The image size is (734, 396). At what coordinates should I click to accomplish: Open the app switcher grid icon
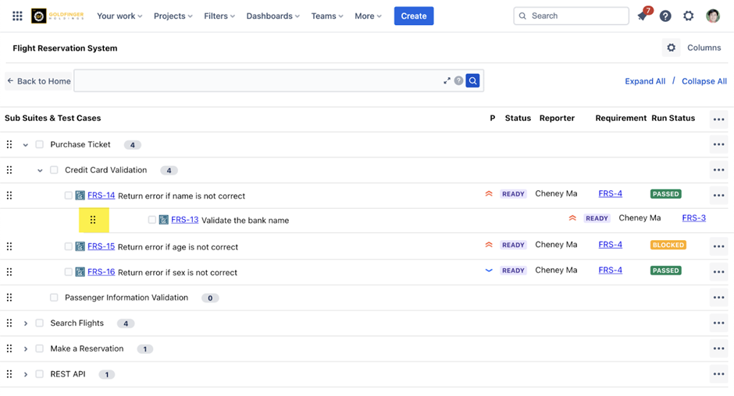coord(17,16)
